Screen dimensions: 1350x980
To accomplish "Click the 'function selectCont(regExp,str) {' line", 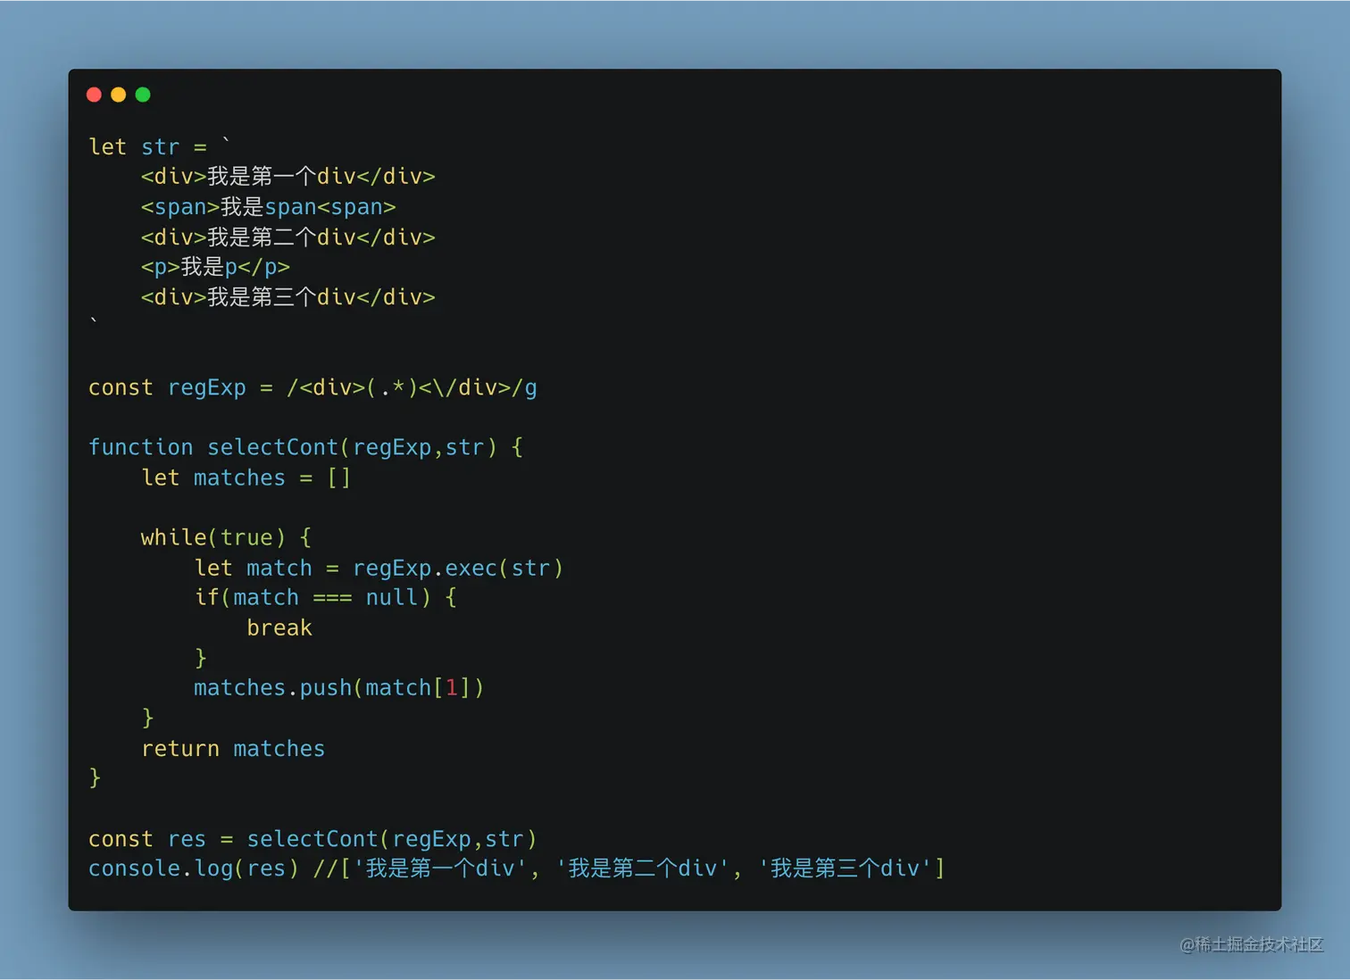I will click(305, 447).
